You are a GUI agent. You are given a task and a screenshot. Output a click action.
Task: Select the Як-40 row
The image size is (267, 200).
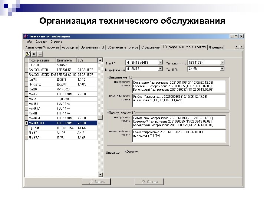coord(61,133)
